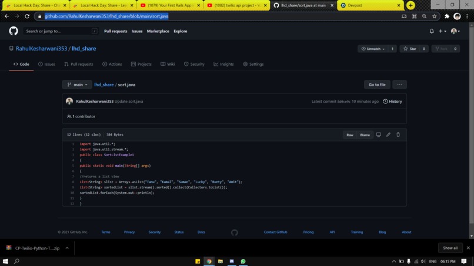Switch to the Code tab
Image resolution: width=474 pixels, height=266 pixels.
click(21, 64)
